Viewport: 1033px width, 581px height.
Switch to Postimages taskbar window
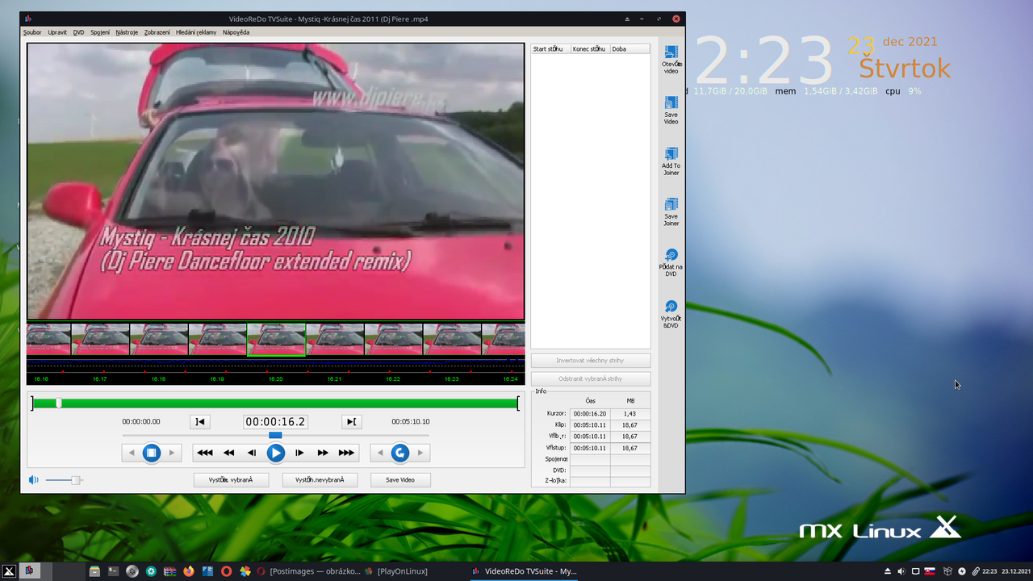click(310, 571)
